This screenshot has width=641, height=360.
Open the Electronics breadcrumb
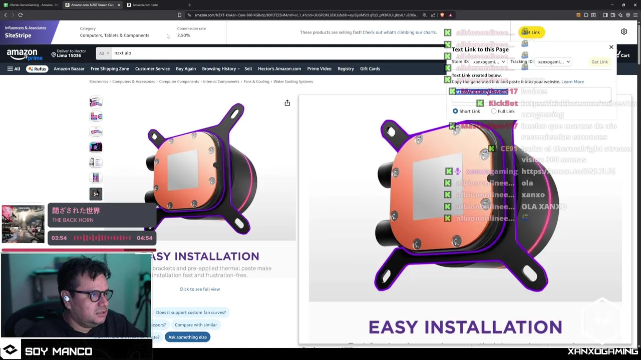(99, 81)
